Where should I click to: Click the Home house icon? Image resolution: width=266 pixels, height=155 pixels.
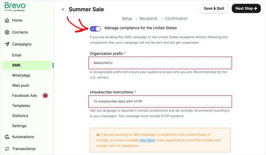click(x=7, y=20)
